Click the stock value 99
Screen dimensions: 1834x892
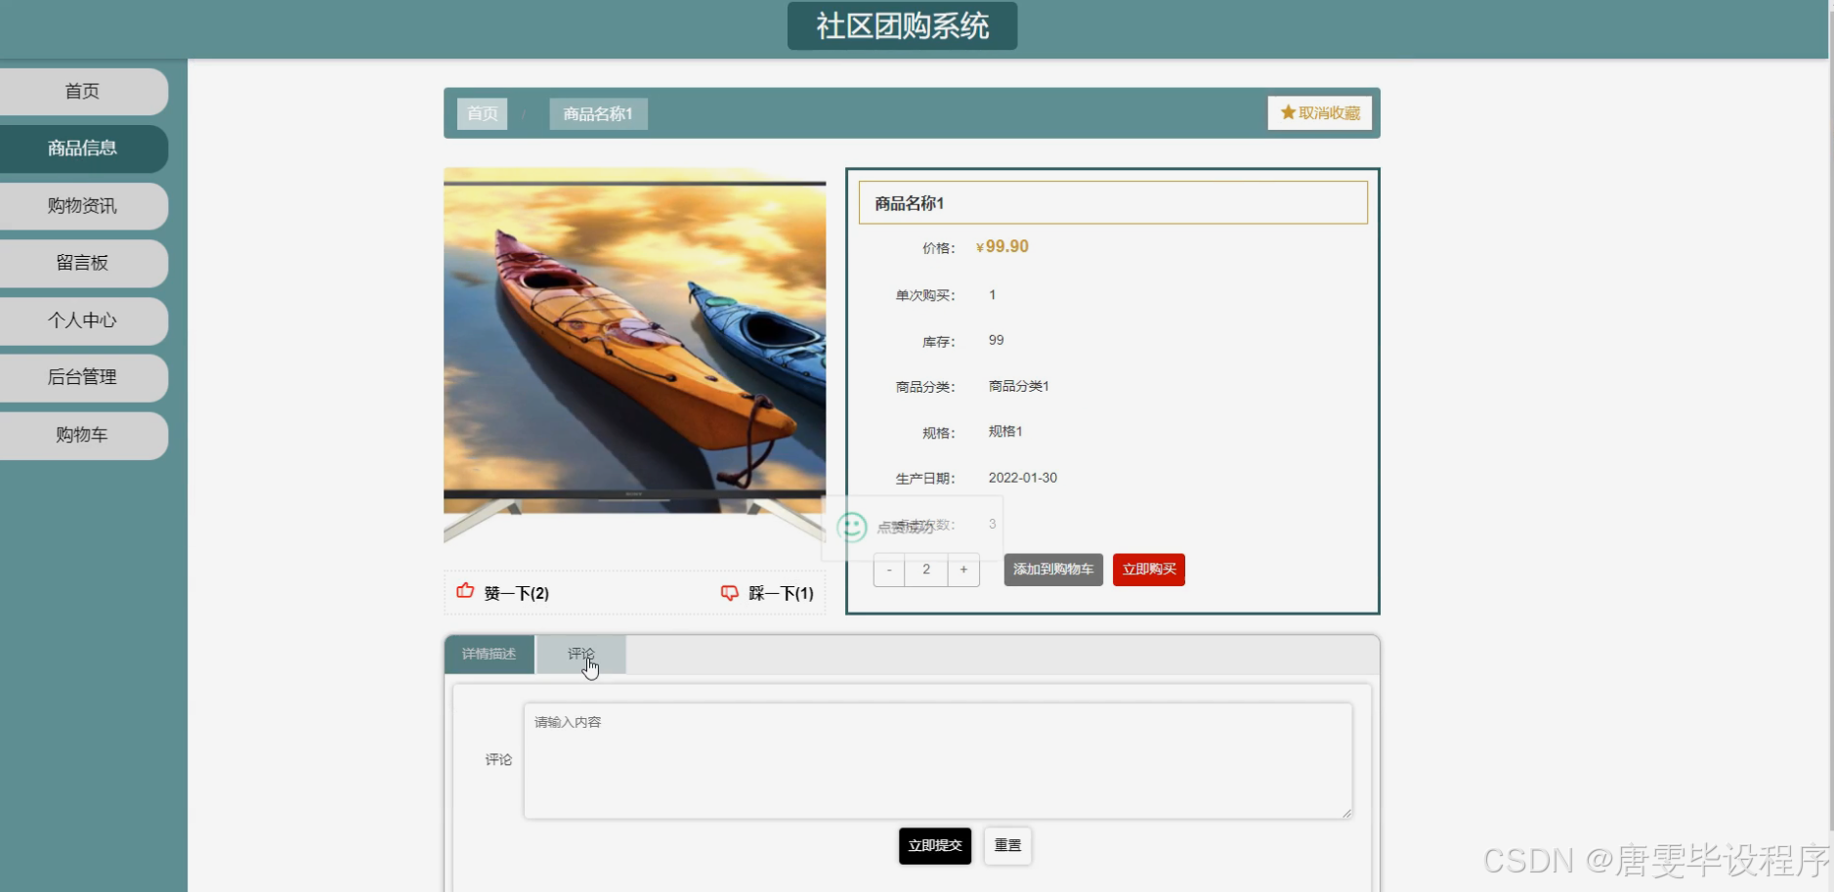pos(997,340)
